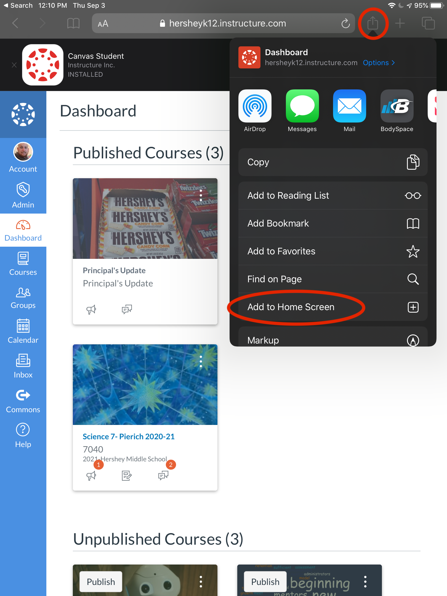Select Add Bookmark option

[333, 223]
